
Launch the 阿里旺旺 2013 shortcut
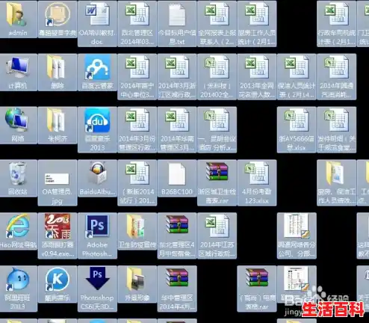[17, 289]
